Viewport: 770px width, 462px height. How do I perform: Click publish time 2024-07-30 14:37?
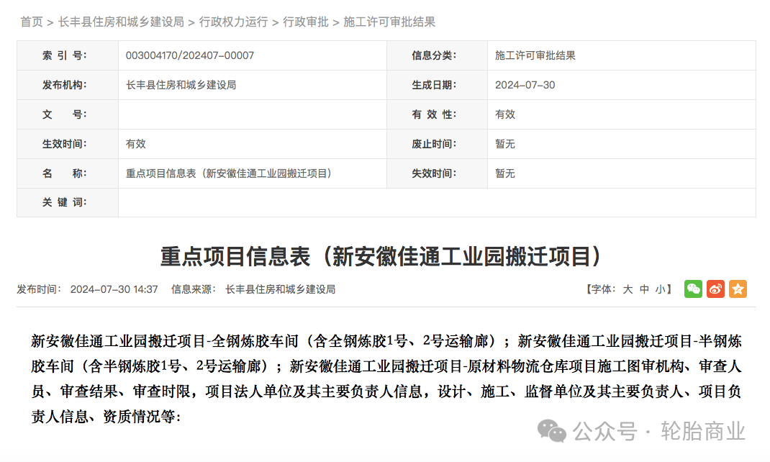click(x=114, y=290)
